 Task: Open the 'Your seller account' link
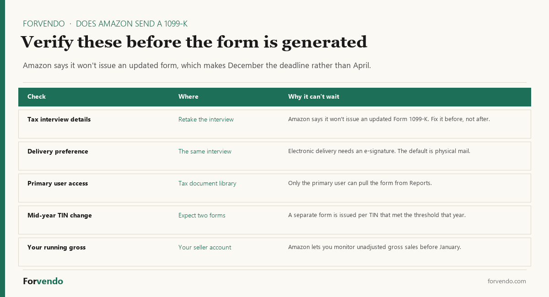pyautogui.click(x=205, y=247)
